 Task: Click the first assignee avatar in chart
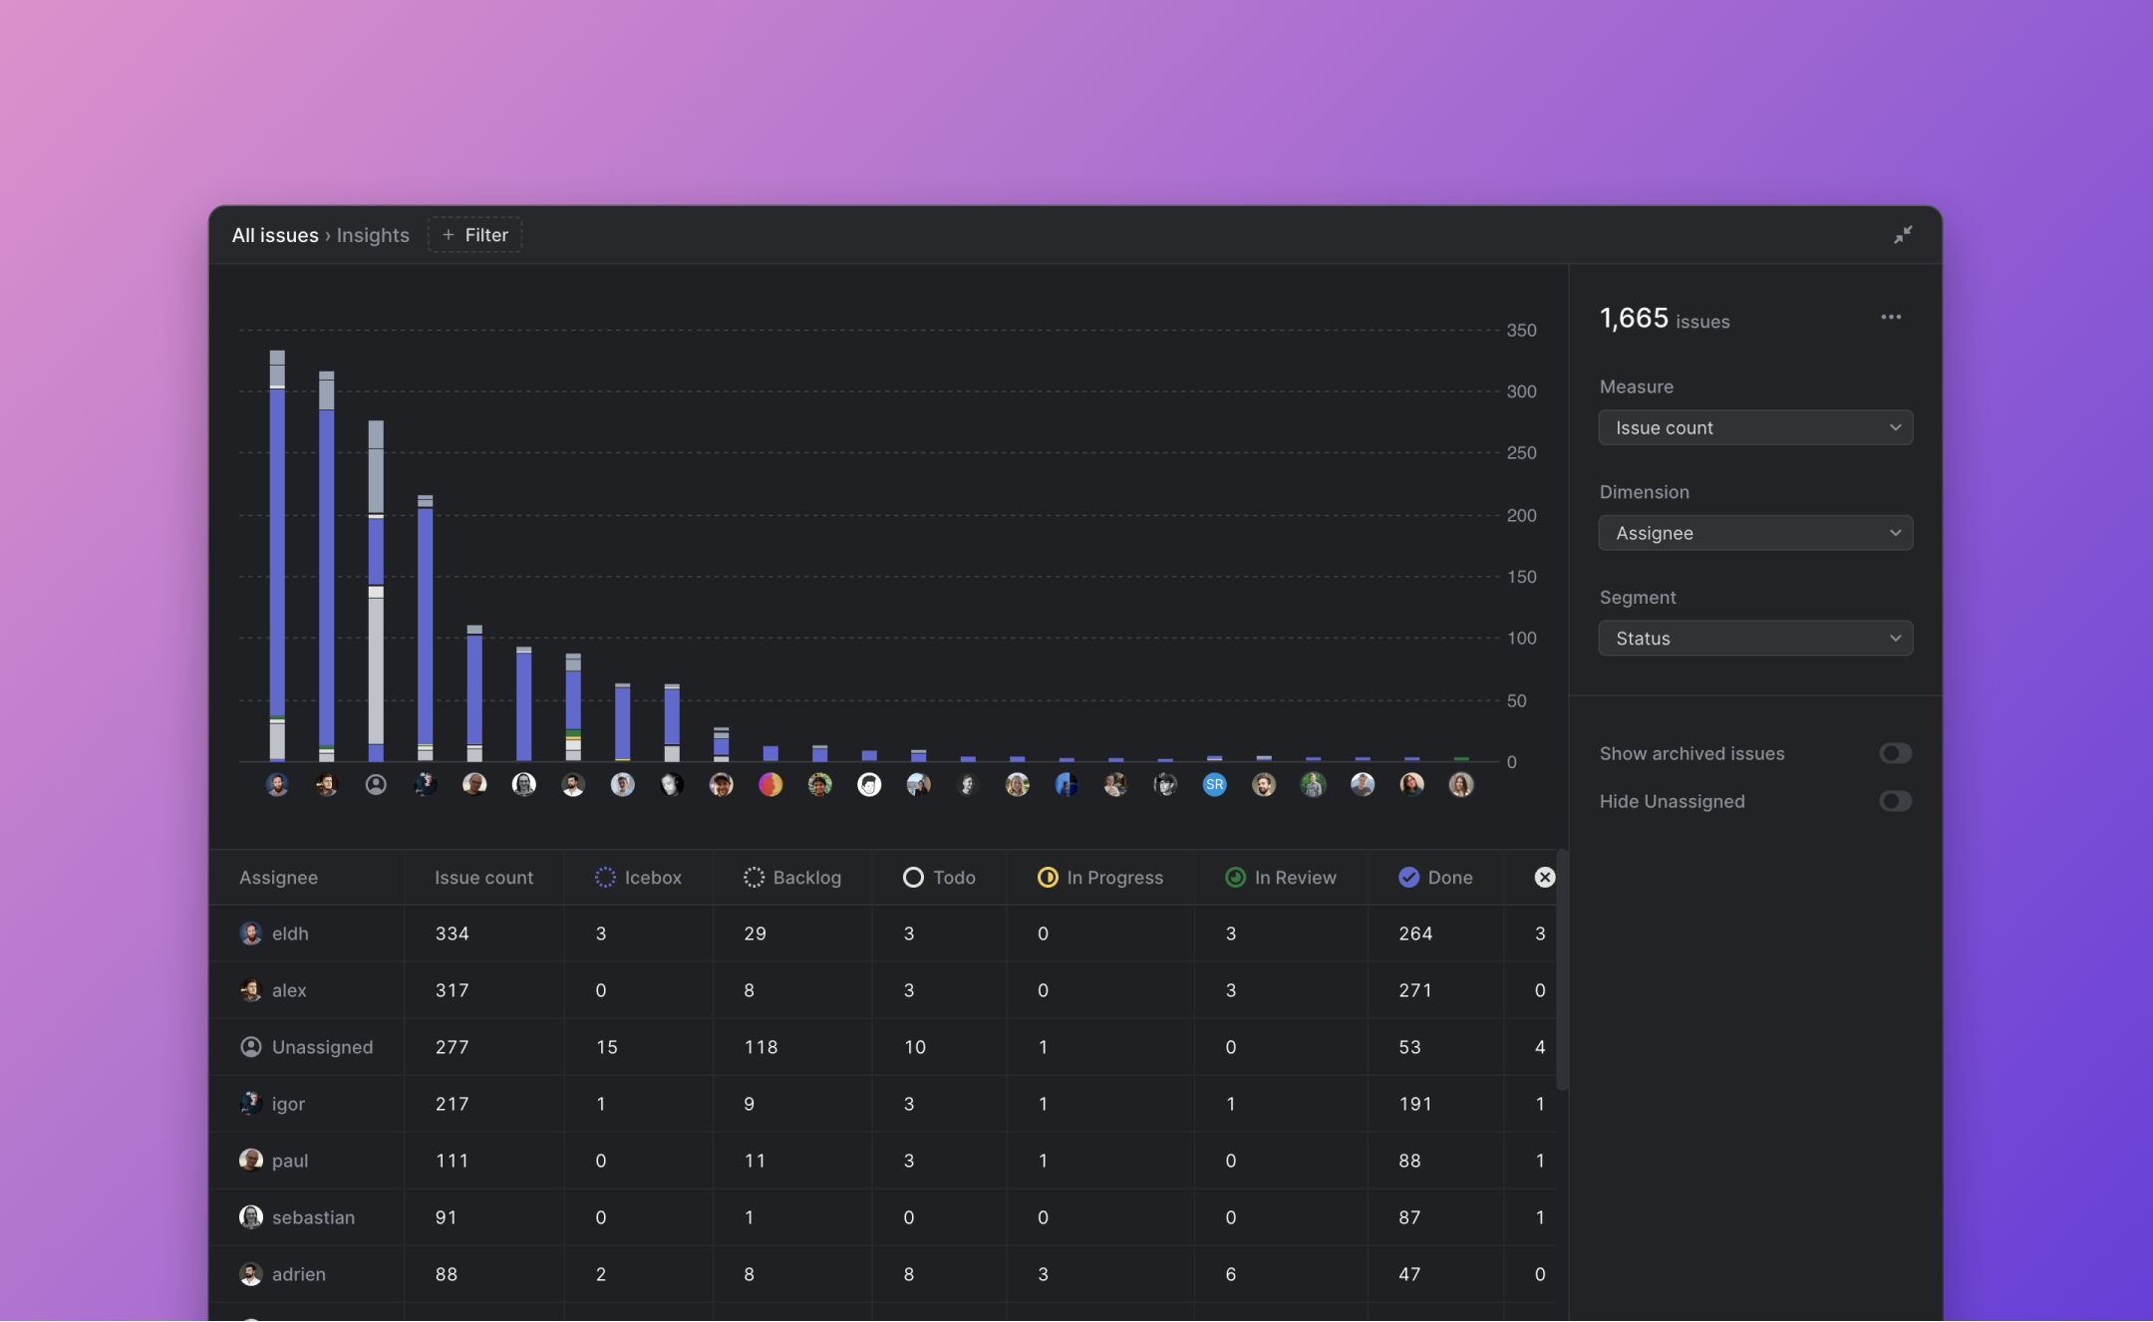277,784
